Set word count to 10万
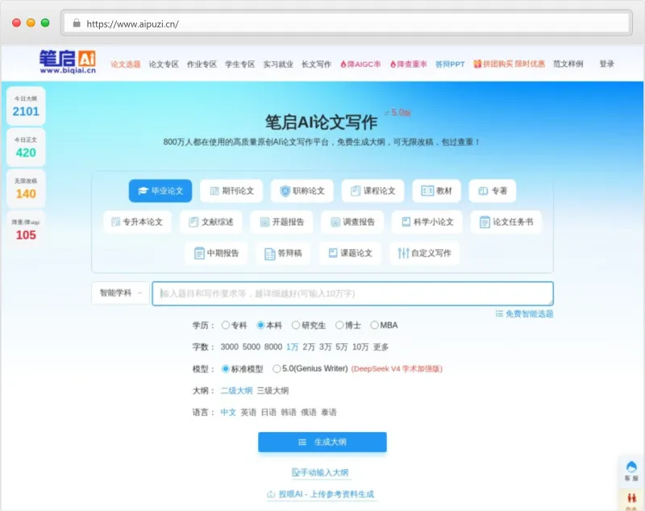645x511 pixels. pos(360,347)
